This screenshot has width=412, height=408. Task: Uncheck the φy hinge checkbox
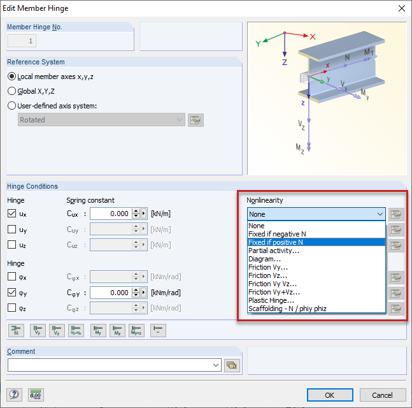(12, 292)
